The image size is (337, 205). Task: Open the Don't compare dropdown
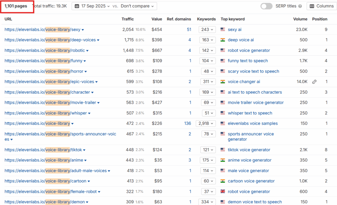point(137,6)
